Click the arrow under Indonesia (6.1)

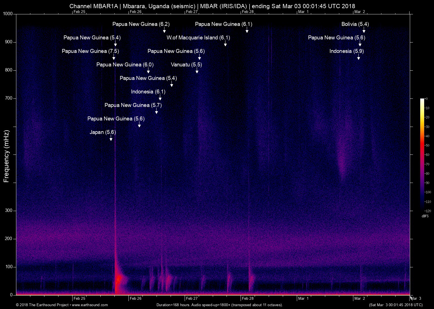coord(160,98)
